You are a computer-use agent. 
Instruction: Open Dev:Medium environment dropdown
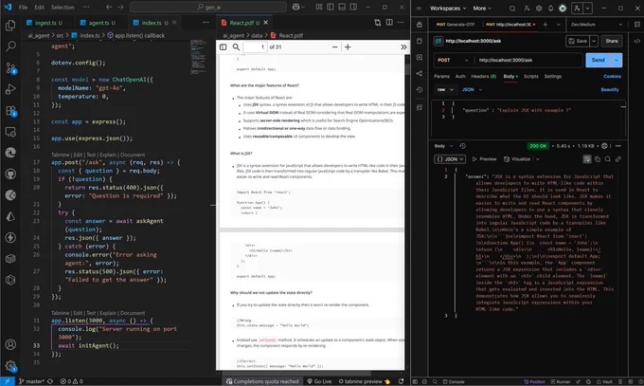pyautogui.click(x=596, y=25)
